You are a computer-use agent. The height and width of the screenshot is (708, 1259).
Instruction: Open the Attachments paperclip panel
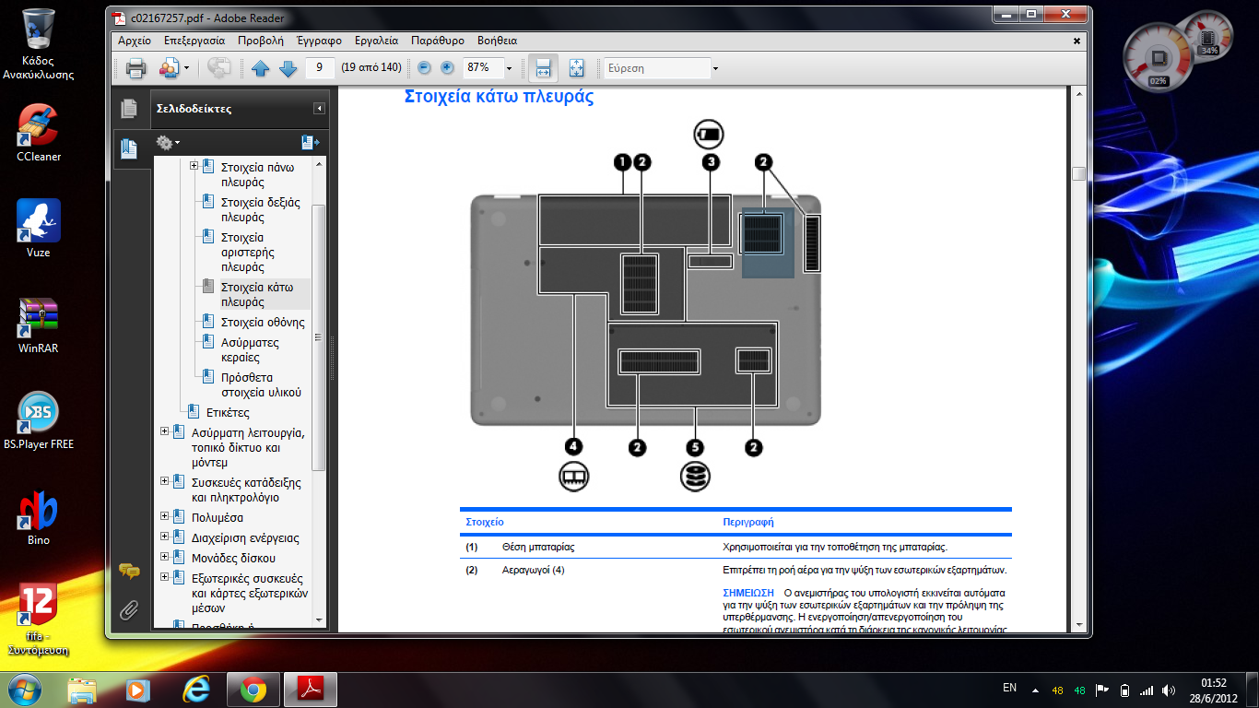[x=129, y=609]
